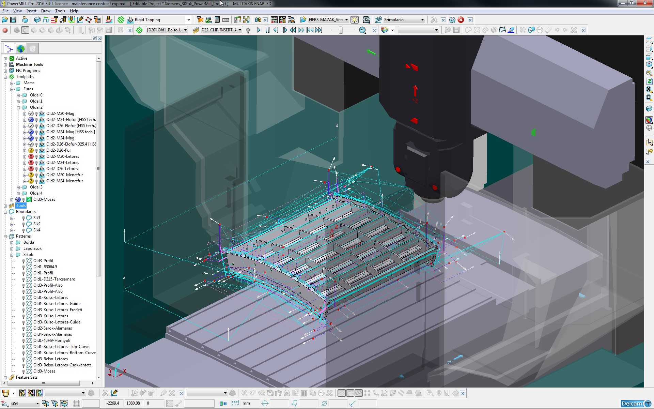654x409 pixels.
Task: Click the simulation clock speed icon
Action: tap(362, 30)
